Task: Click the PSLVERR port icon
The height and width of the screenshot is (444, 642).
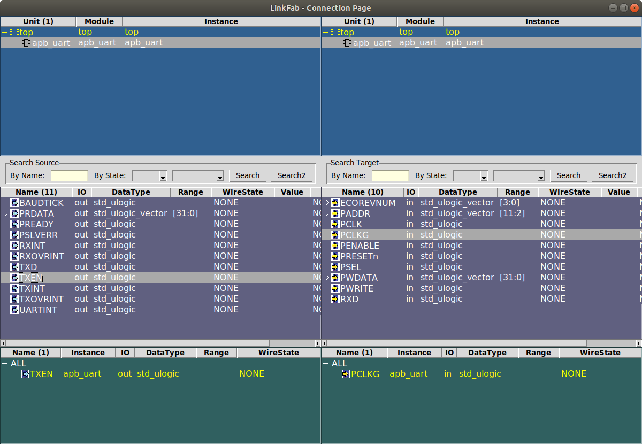Action: pyautogui.click(x=15, y=235)
